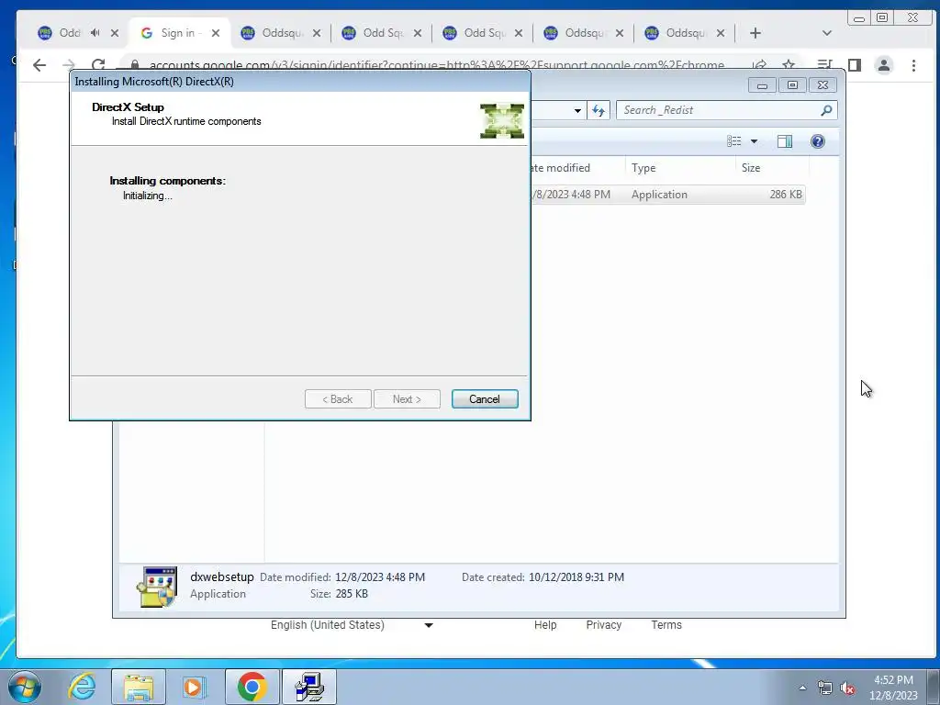This screenshot has width=940, height=705.
Task: Open a new Chrome tab
Action: 755,33
